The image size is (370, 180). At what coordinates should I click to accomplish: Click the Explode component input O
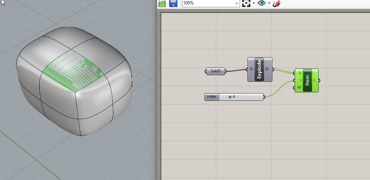pyautogui.click(x=251, y=69)
